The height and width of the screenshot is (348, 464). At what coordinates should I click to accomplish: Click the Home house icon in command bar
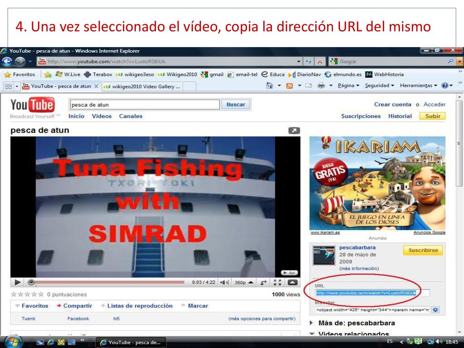[269, 86]
